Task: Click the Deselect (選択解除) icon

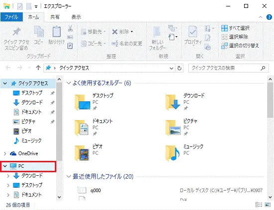Action: [224, 37]
